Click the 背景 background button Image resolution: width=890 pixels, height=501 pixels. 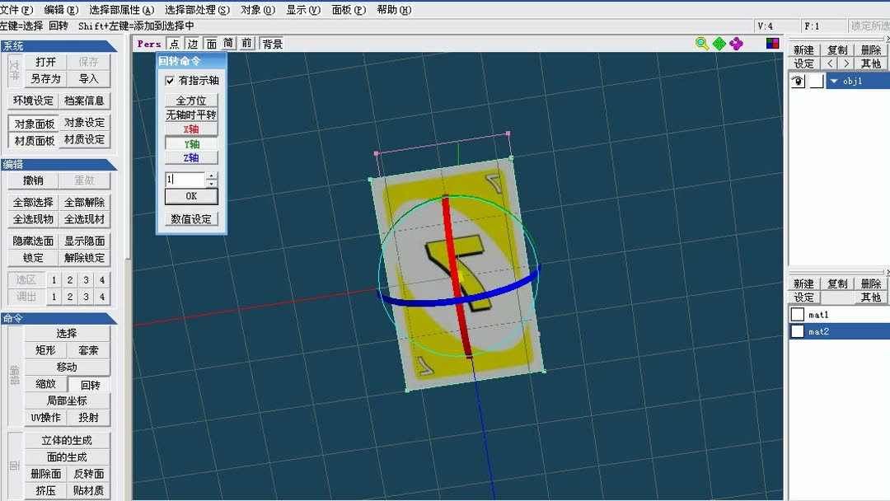click(272, 43)
